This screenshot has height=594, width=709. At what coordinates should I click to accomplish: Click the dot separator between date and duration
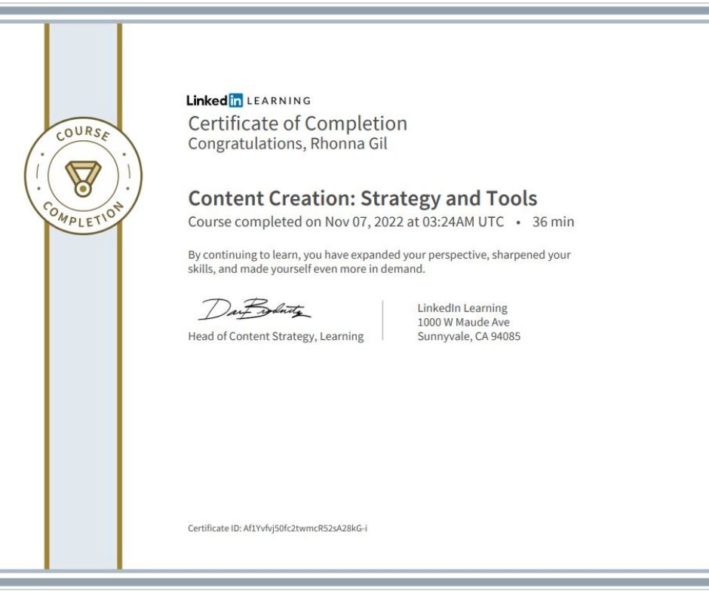518,222
